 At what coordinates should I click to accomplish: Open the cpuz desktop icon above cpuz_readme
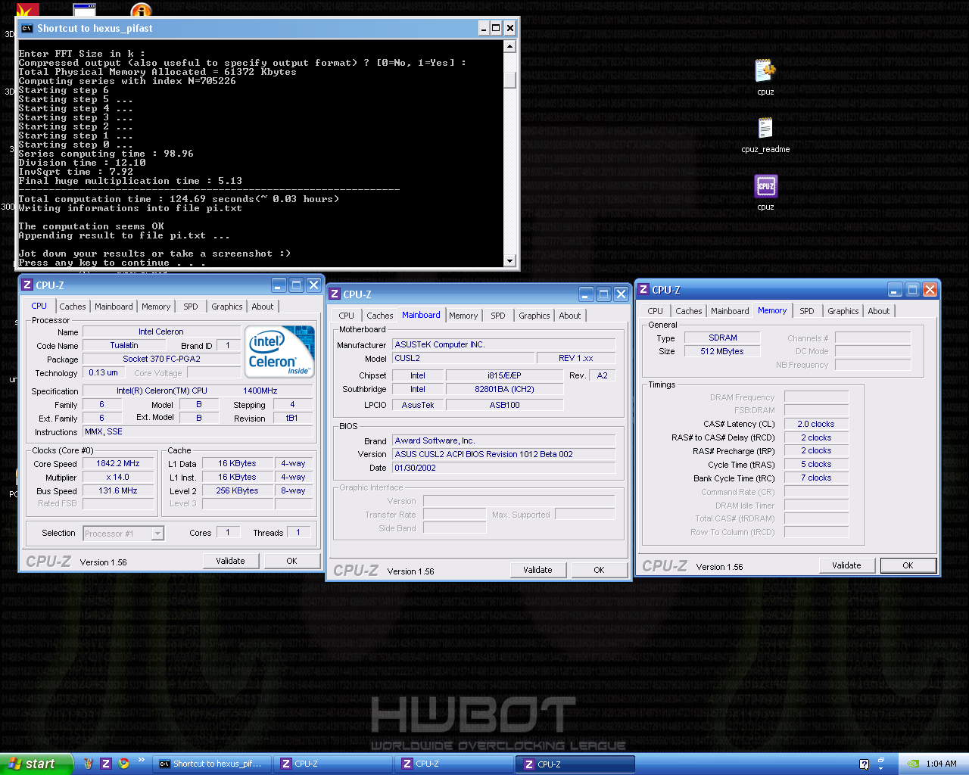(765, 71)
